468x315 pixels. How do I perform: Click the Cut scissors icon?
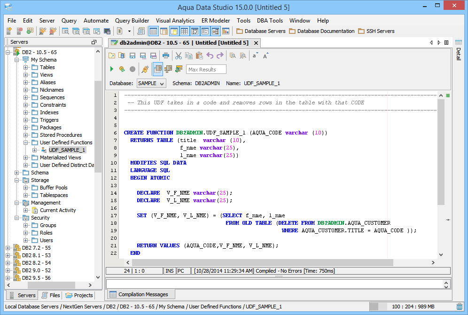[179, 55]
